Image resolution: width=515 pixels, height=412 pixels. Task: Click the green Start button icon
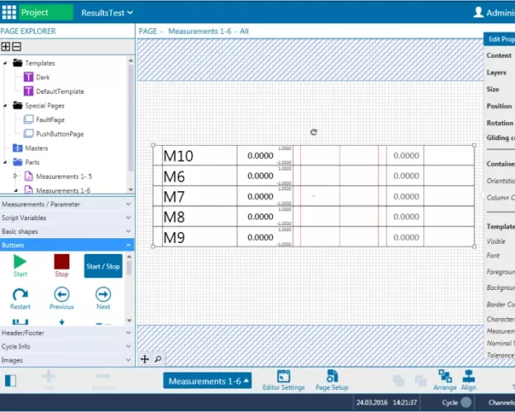point(21,263)
